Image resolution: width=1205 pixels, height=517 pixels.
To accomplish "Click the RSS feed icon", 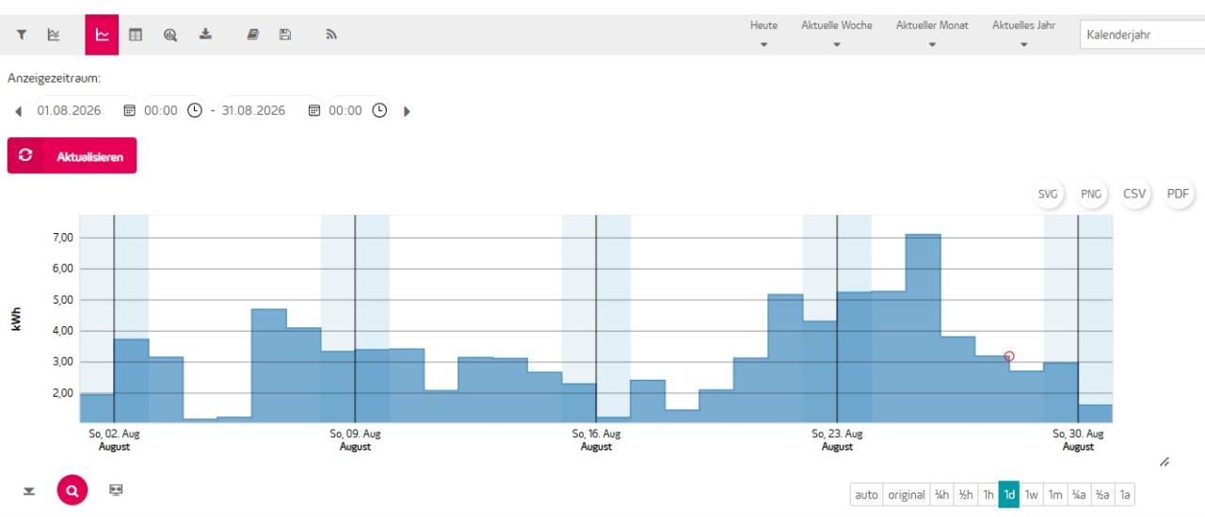I will click(x=331, y=35).
